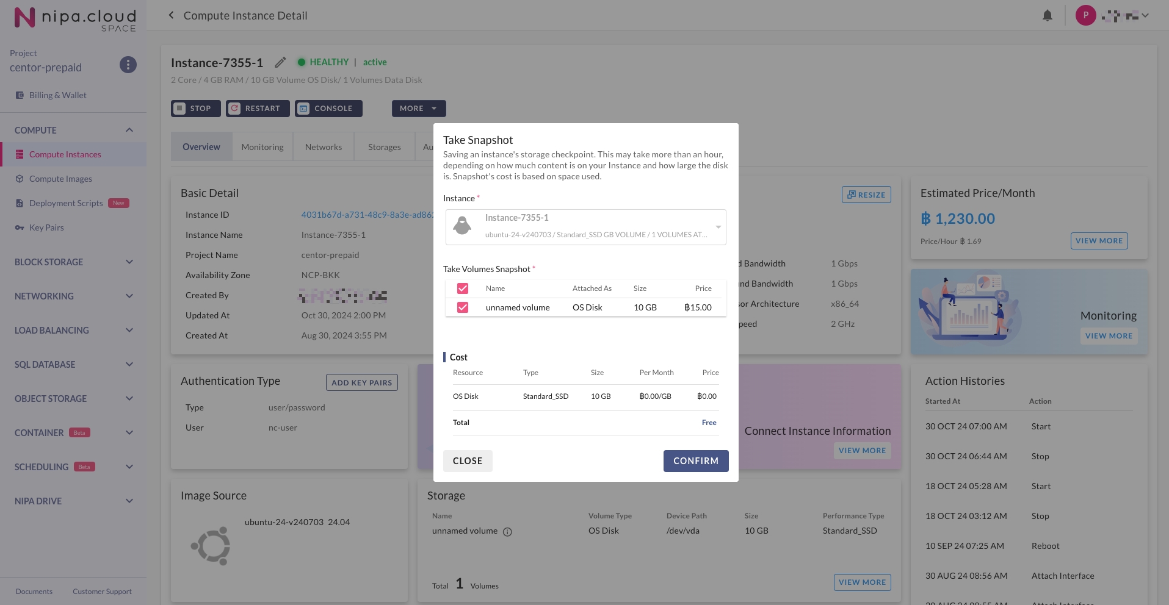Uncheck the unnamed volume checkbox
Screen dimensions: 1169x605
point(463,307)
